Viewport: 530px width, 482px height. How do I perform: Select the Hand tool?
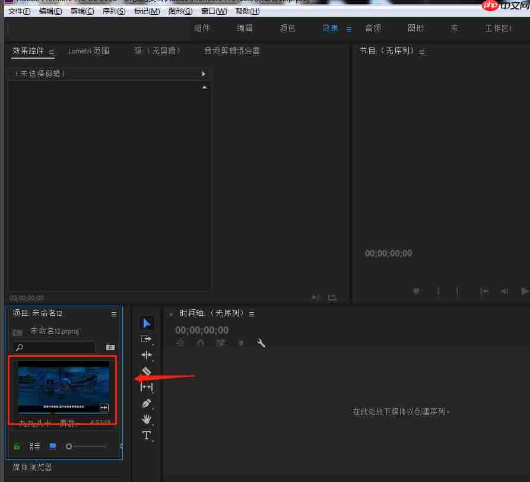coord(147,420)
